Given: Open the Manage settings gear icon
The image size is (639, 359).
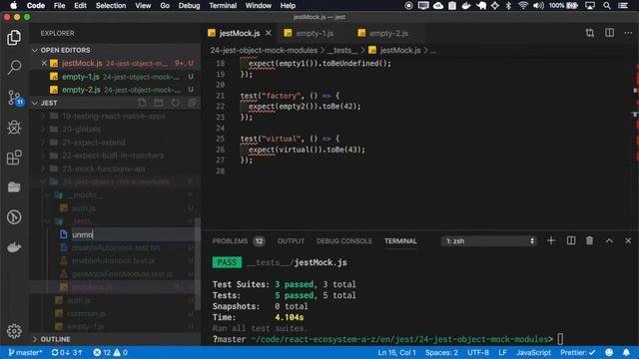Looking at the screenshot, I should pos(14,331).
